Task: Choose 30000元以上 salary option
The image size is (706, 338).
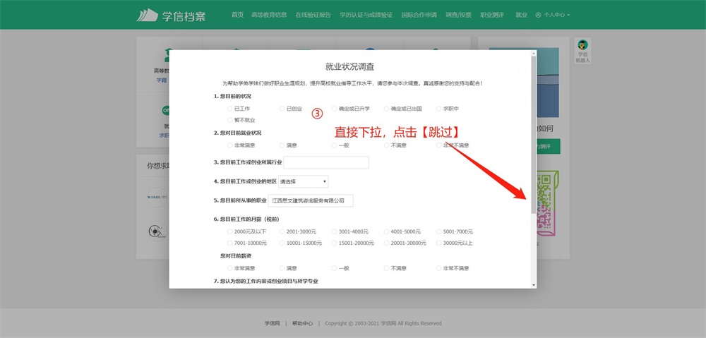Action: [438, 243]
